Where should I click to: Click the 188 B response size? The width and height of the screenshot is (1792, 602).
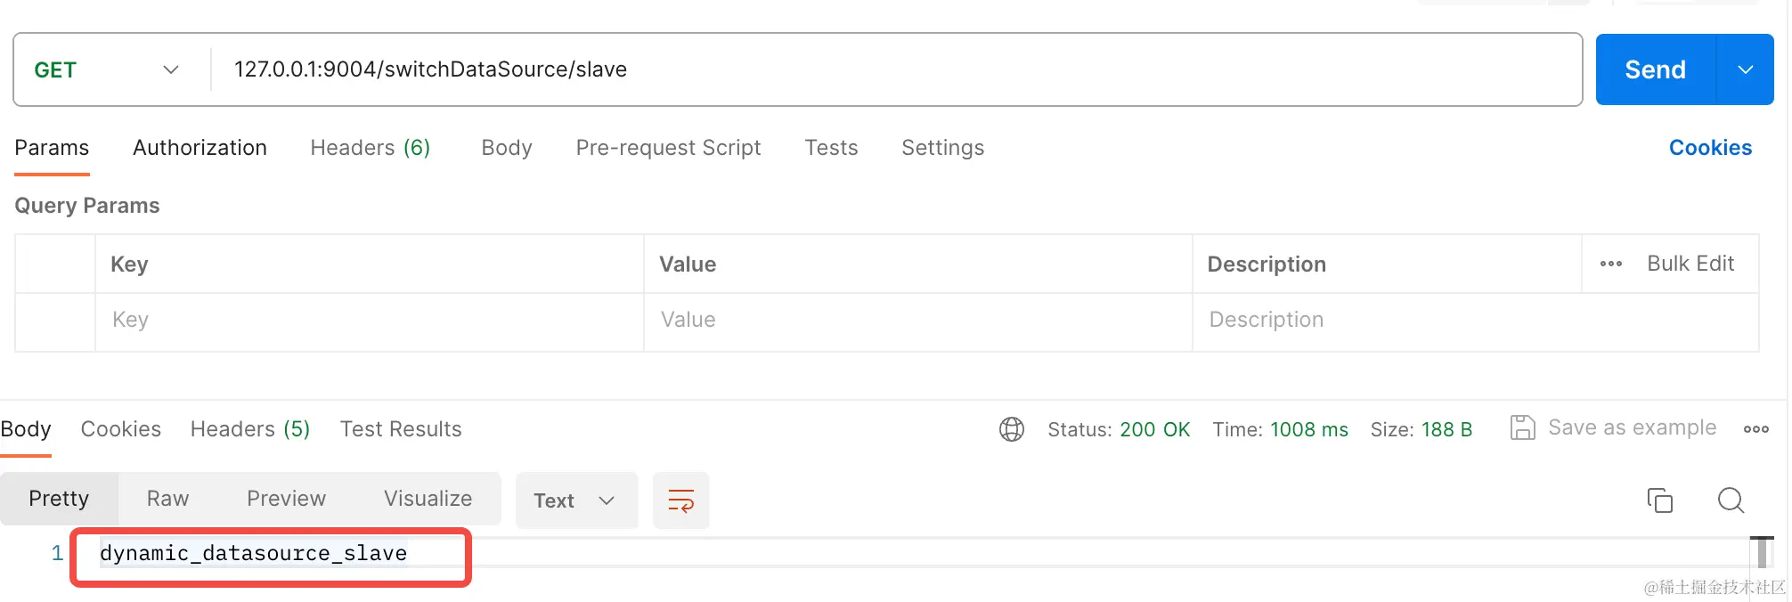tap(1446, 429)
